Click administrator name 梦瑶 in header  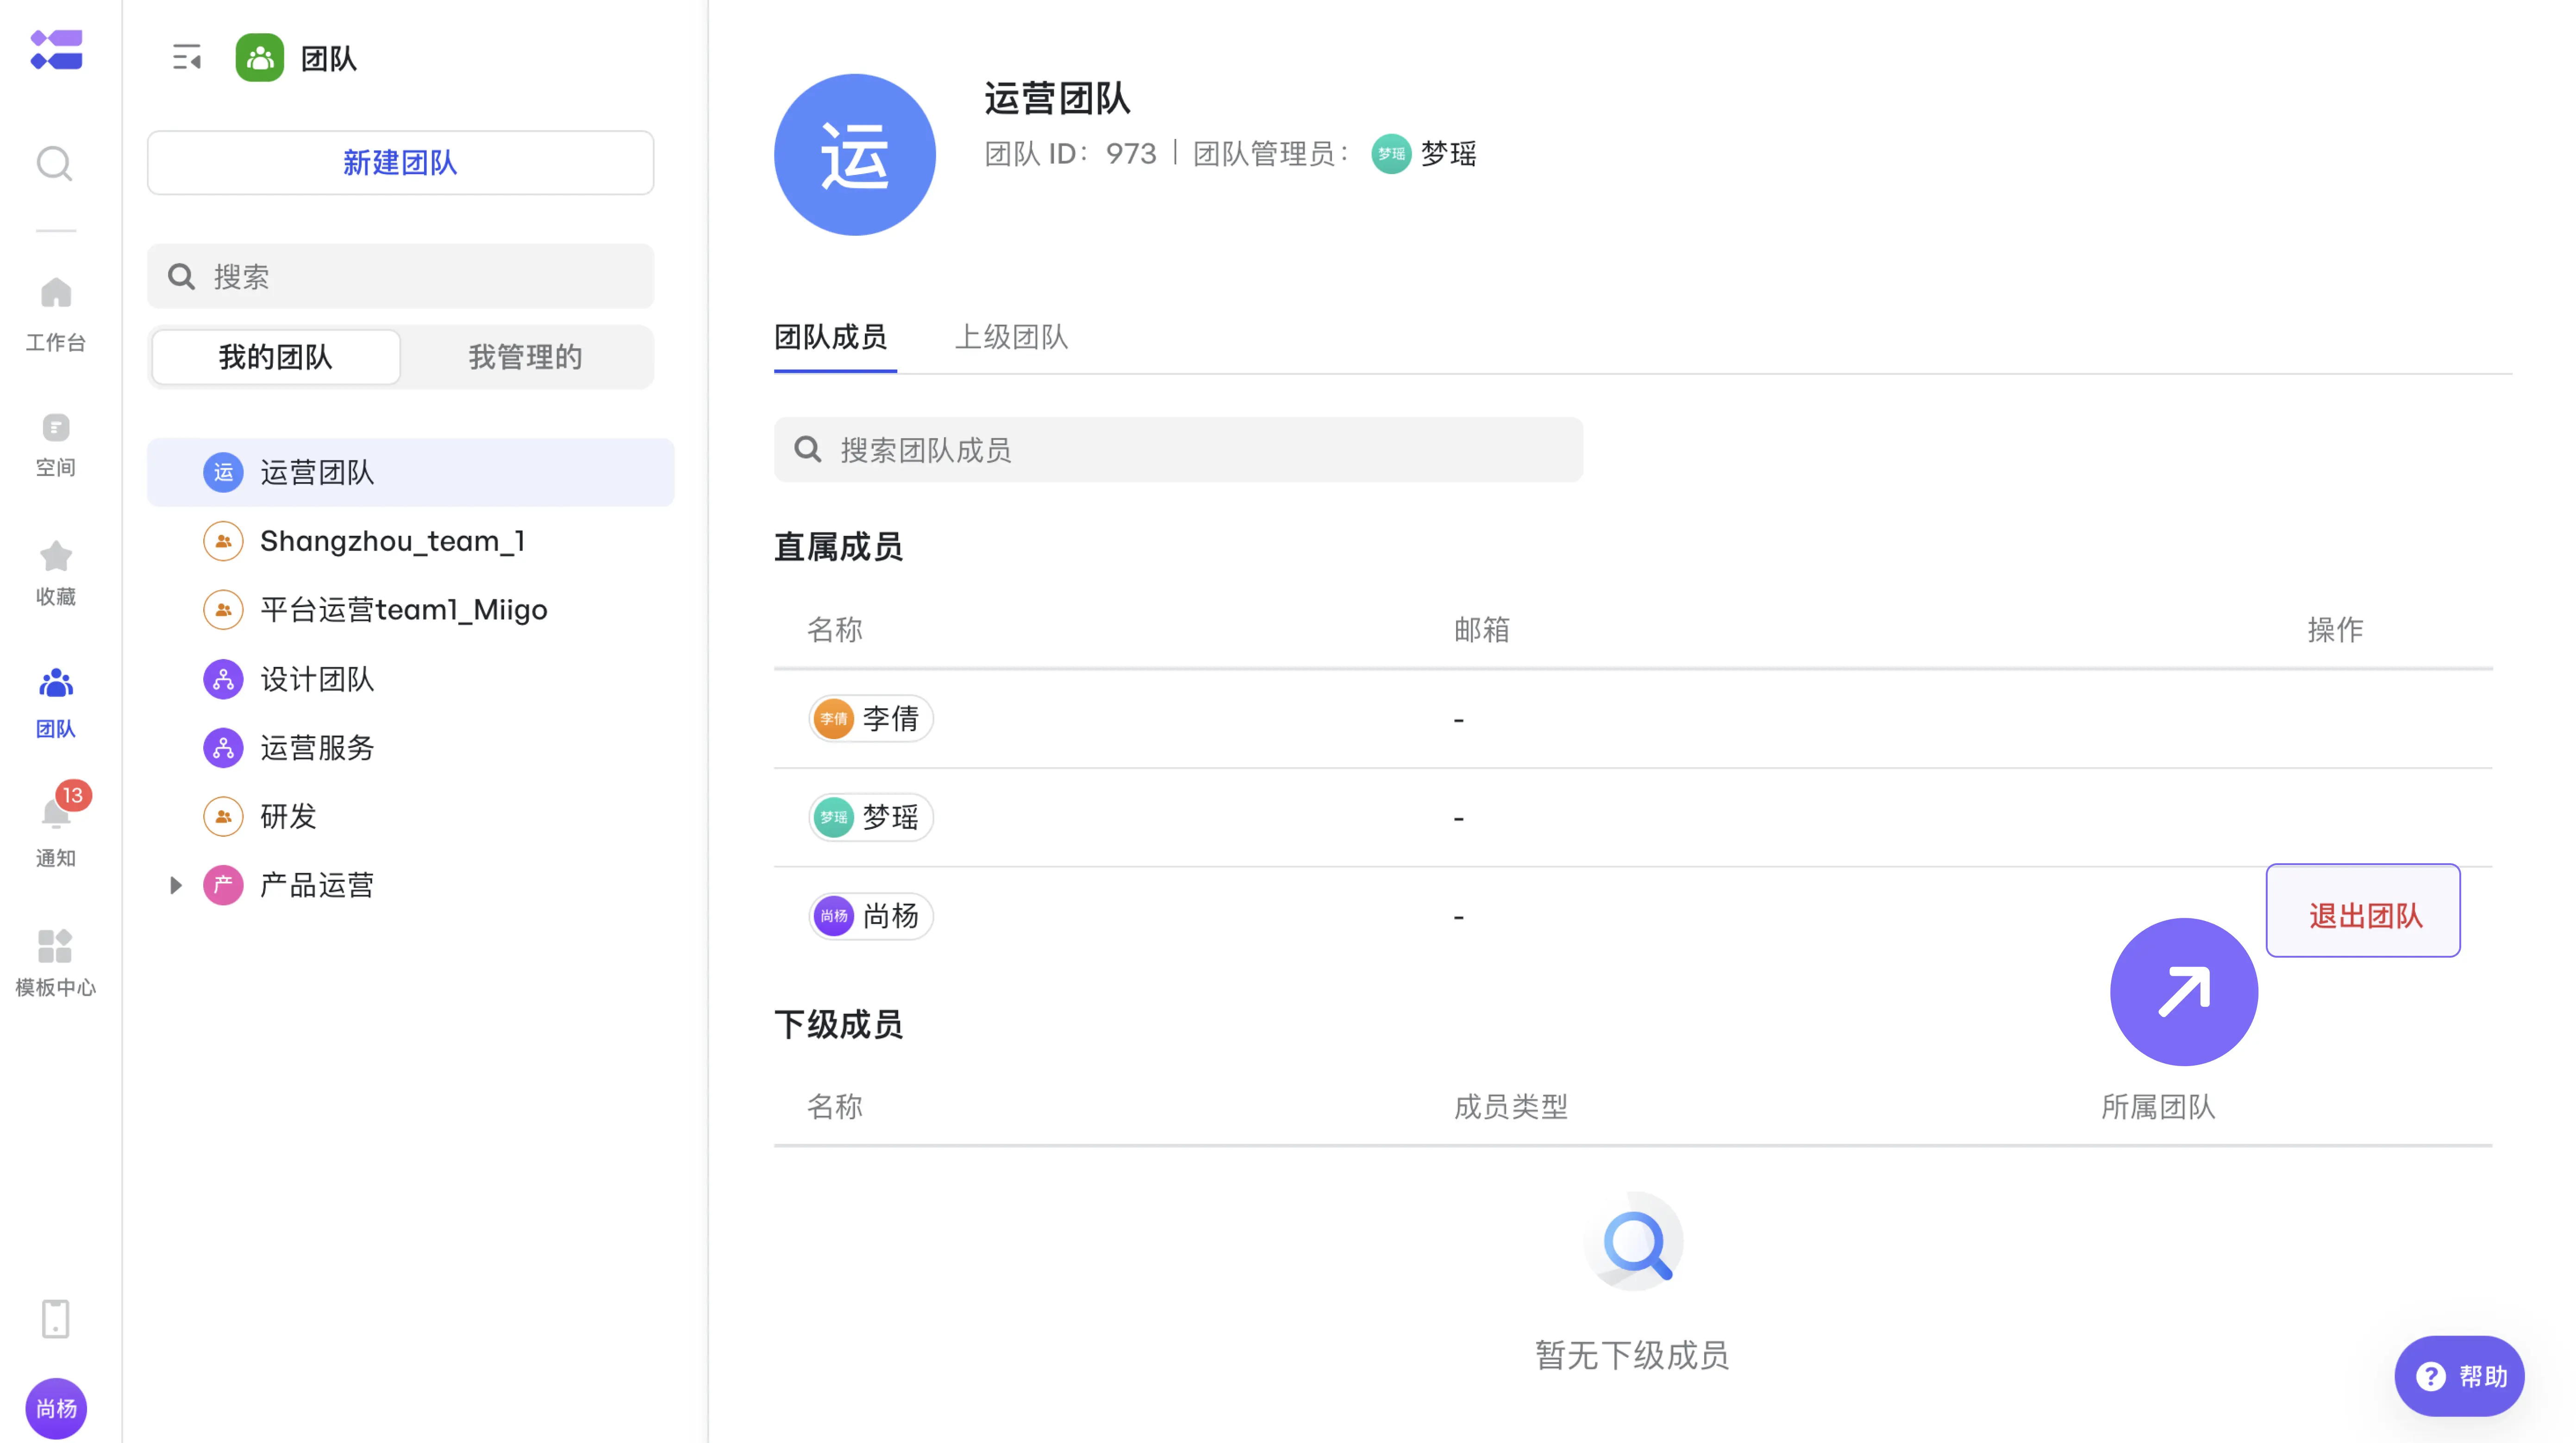coord(1449,154)
